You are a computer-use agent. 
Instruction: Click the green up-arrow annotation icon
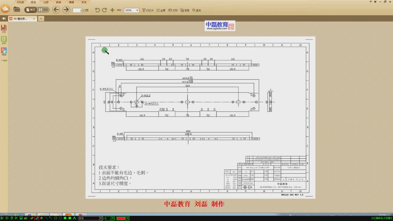point(12,218)
